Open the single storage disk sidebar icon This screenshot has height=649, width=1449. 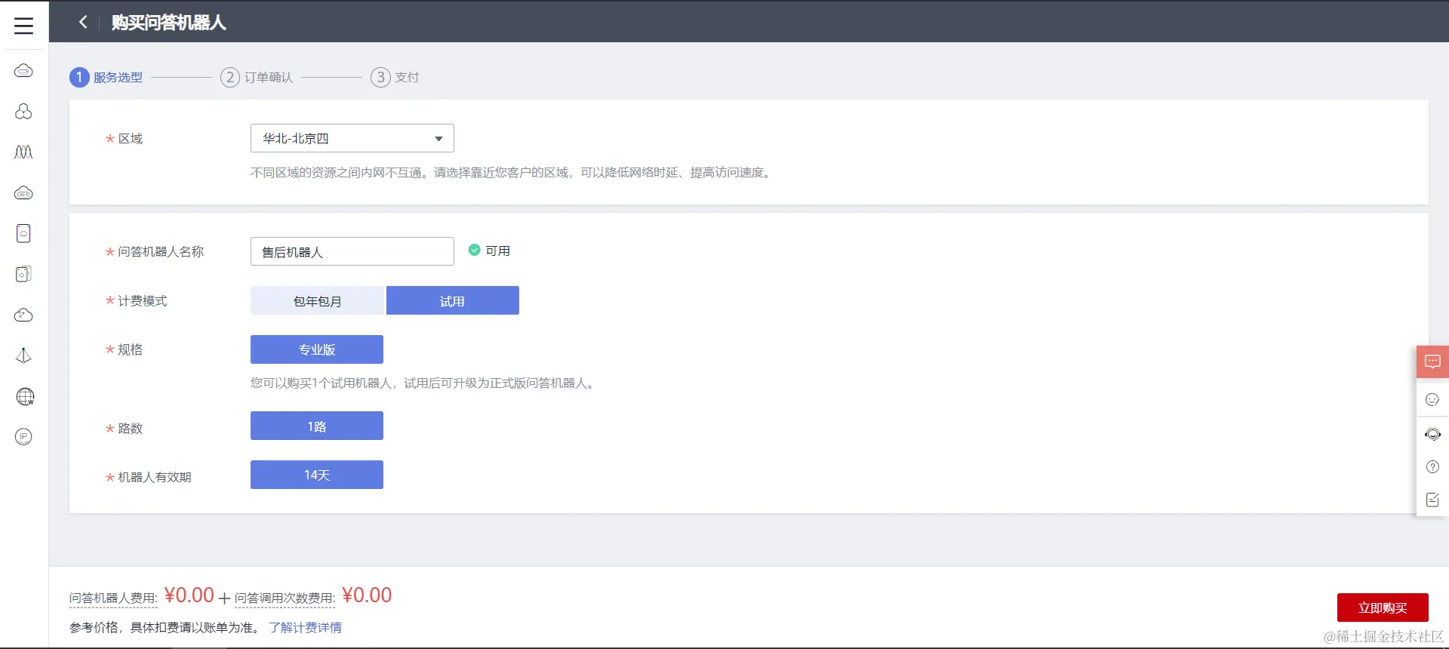[23, 233]
